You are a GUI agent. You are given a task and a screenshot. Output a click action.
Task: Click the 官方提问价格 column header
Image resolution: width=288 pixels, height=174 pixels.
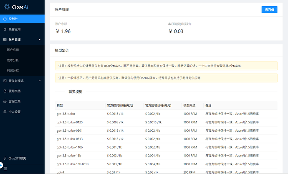(119, 105)
